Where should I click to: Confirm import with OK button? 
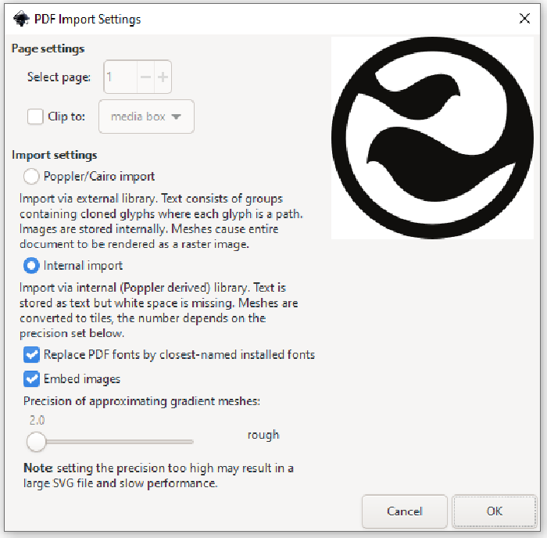pos(495,511)
